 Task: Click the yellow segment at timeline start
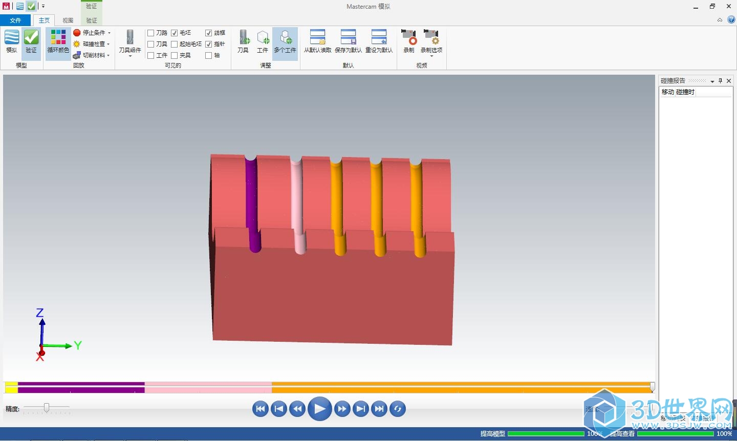(11, 387)
